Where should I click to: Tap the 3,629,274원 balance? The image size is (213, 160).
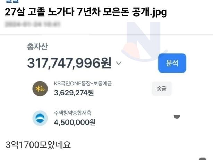tap(74, 93)
